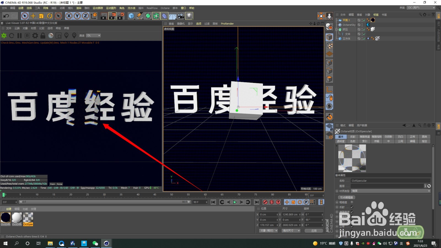Start Octane Live Viewer render
Screen dimensions: 441x248
4,36
